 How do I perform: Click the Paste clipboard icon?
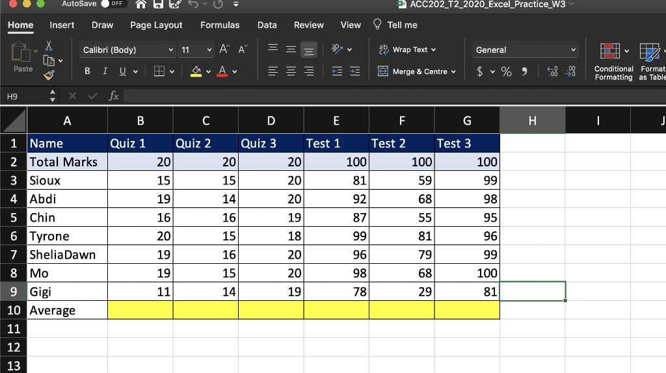(20, 52)
